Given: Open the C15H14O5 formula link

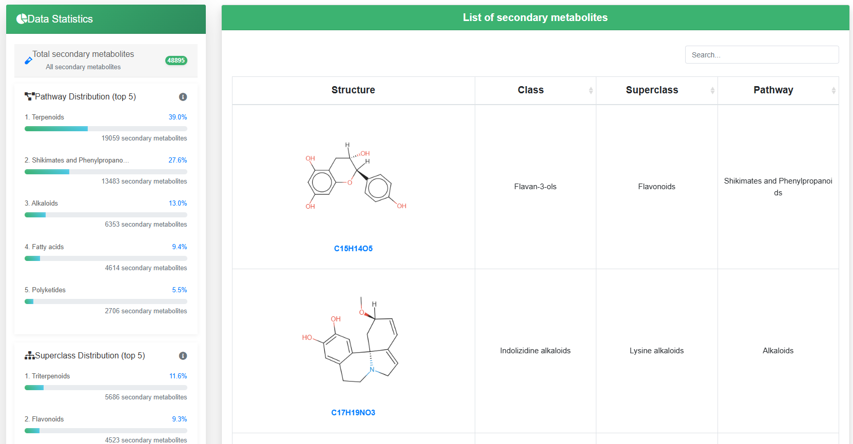Looking at the screenshot, I should [353, 249].
